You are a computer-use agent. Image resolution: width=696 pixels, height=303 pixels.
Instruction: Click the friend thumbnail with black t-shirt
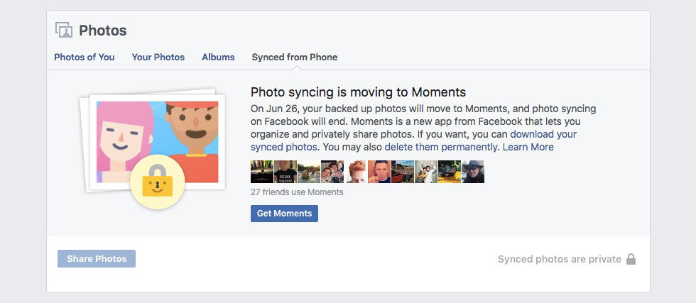[286, 172]
